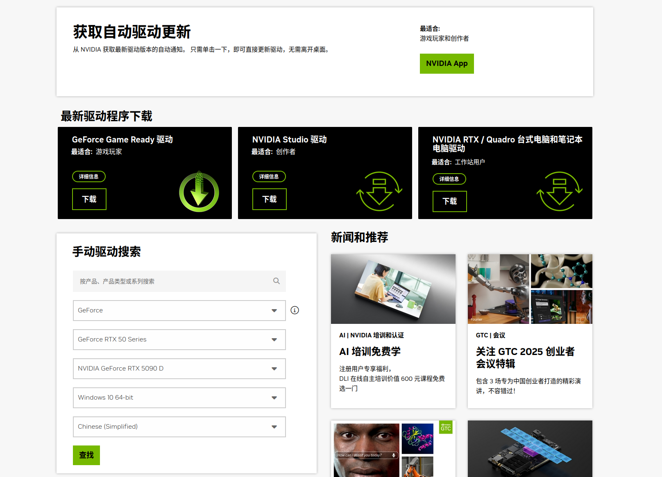Open the AI 培训免费学 article thumbnail
662x477 pixels.
(393, 289)
